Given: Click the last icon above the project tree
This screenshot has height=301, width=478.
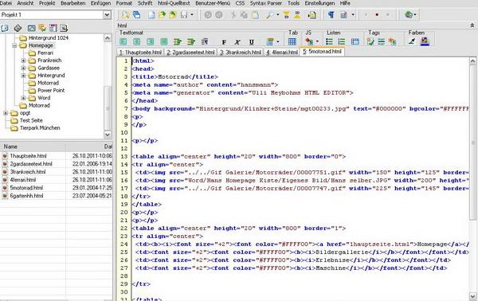Looking at the screenshot, I should tap(64, 28).
